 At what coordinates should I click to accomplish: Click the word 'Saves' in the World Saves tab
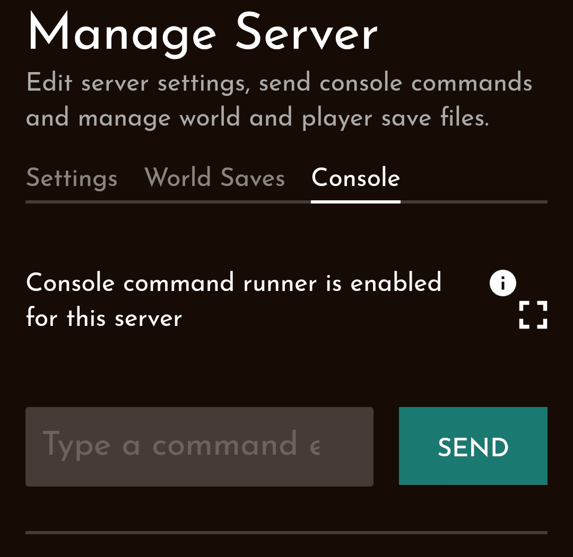[x=253, y=178]
